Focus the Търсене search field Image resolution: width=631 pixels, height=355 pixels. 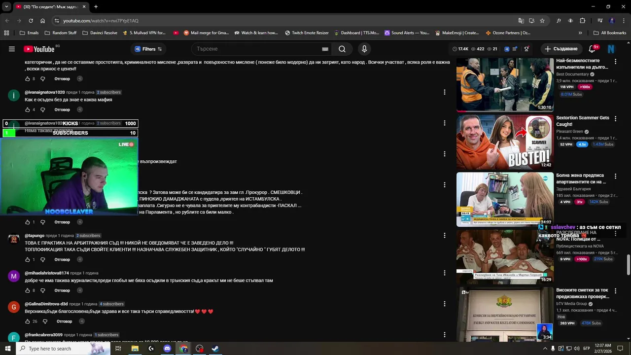coord(256,49)
